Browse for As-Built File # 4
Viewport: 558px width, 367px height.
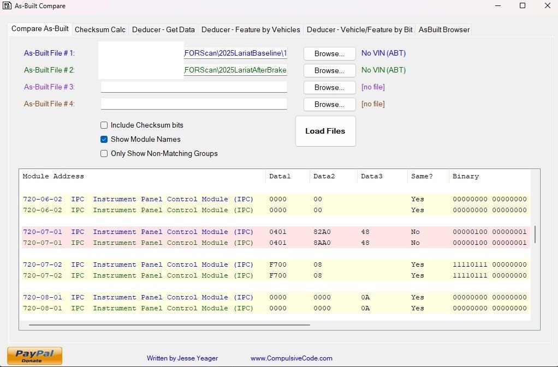329,104
